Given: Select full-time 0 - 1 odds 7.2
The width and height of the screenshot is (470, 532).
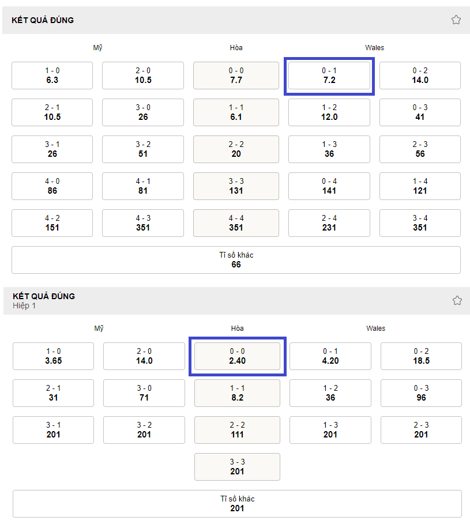Looking at the screenshot, I should click(329, 76).
